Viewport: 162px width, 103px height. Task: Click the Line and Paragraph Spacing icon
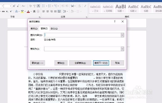click(x=64, y=11)
